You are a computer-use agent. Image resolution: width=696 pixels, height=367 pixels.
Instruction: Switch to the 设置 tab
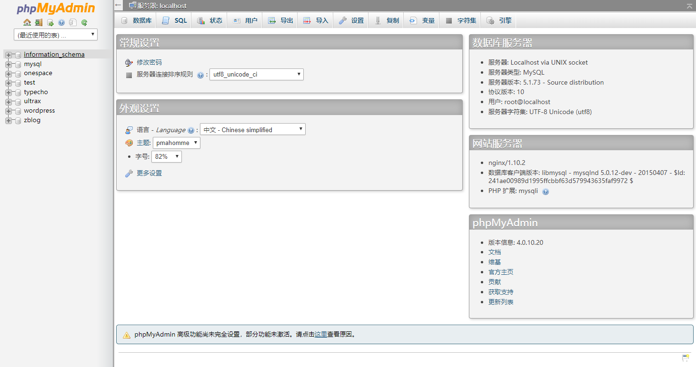(x=351, y=20)
